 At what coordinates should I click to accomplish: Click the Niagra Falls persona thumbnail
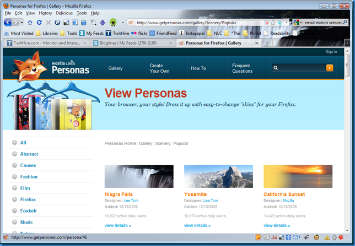click(x=139, y=177)
